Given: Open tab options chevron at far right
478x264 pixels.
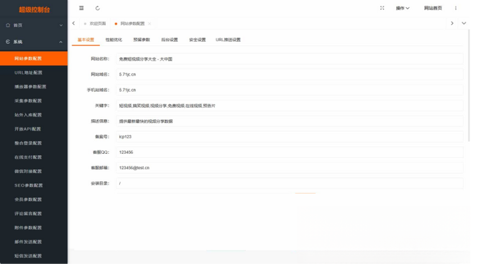Looking at the screenshot, I should click(x=464, y=24).
